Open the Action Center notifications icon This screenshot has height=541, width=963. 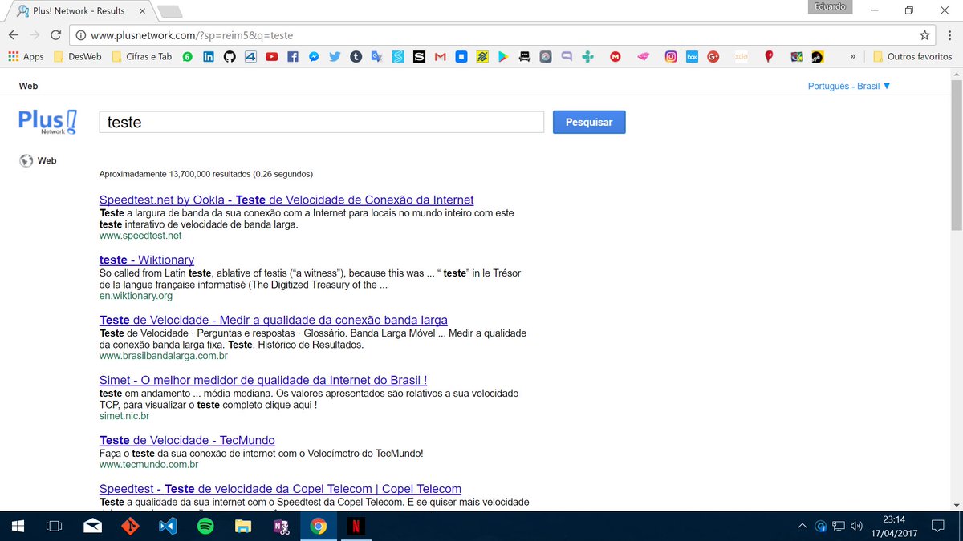pos(937,527)
